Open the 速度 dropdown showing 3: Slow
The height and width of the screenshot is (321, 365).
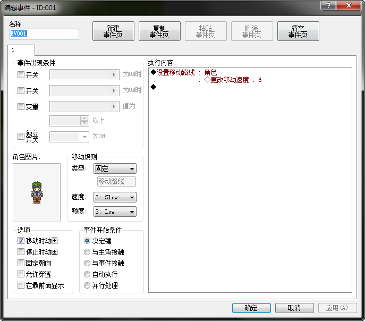pyautogui.click(x=115, y=197)
